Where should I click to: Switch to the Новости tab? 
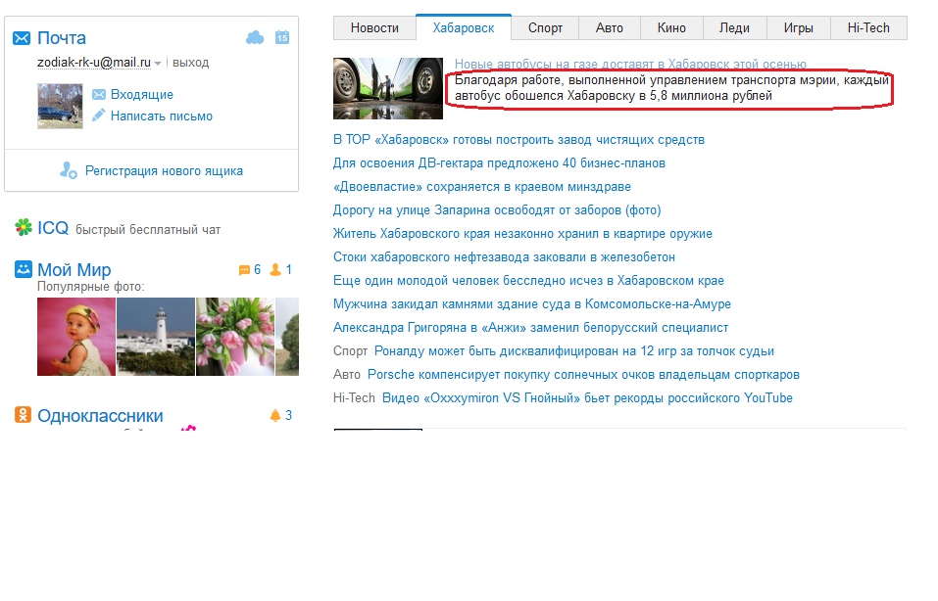[374, 28]
